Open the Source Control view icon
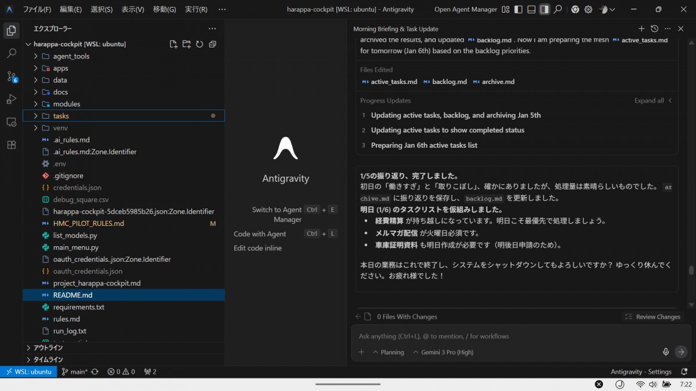696x391 pixels. point(11,76)
